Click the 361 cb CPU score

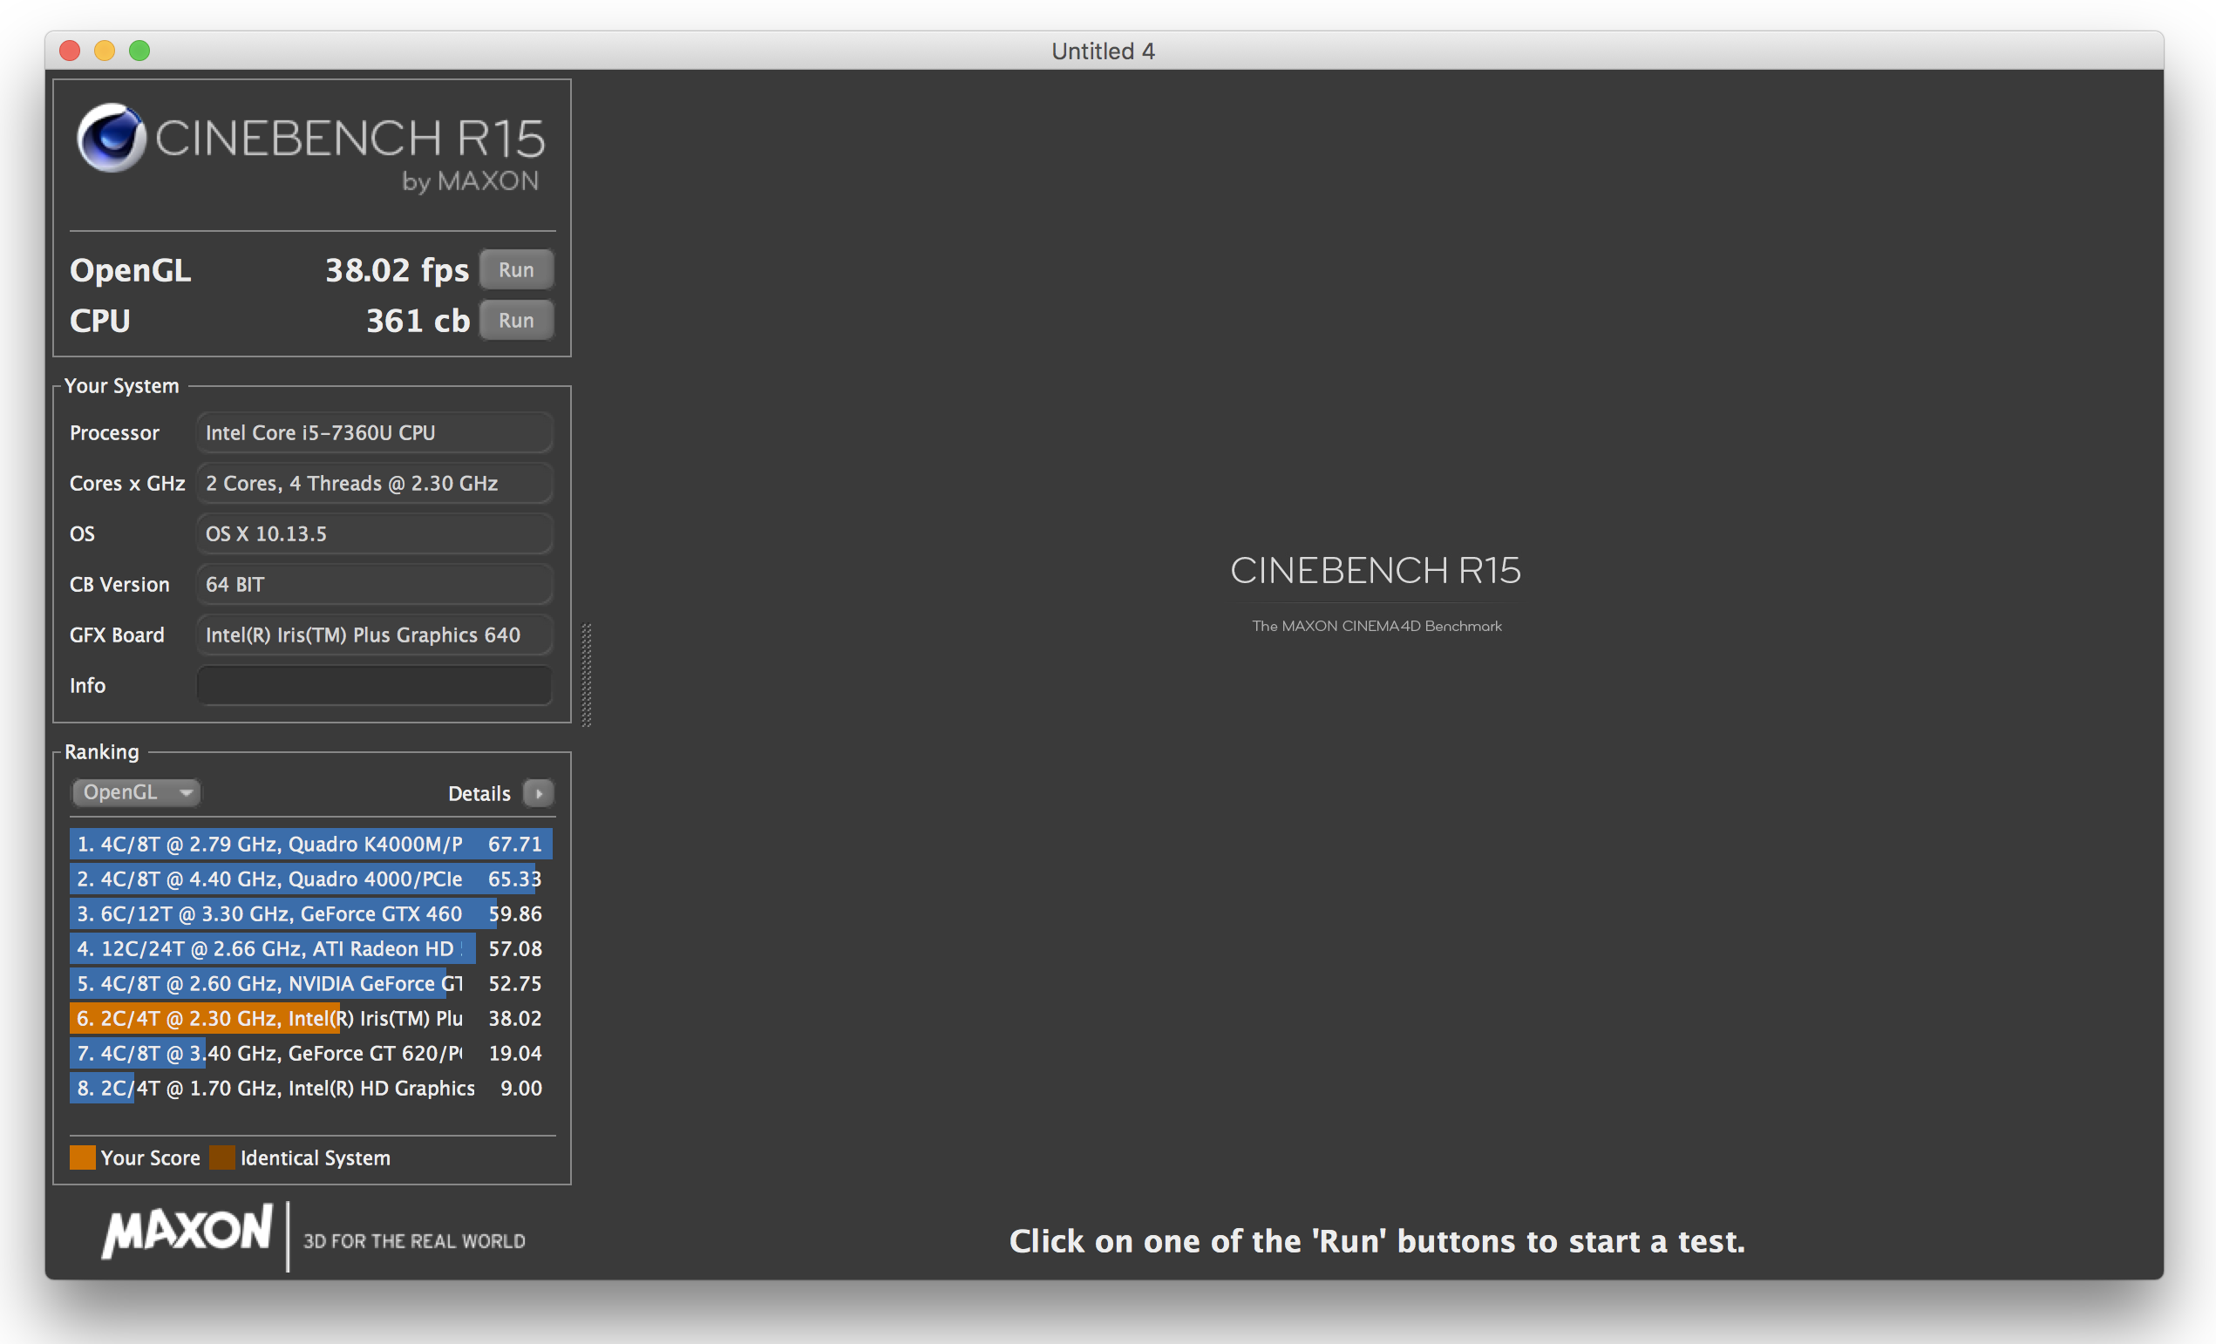[418, 321]
